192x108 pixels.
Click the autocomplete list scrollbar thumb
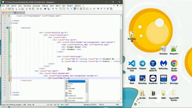(x=86, y=87)
